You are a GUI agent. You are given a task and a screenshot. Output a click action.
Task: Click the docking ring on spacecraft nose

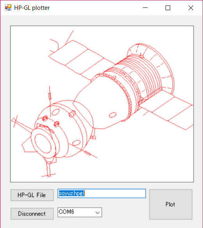(43, 143)
